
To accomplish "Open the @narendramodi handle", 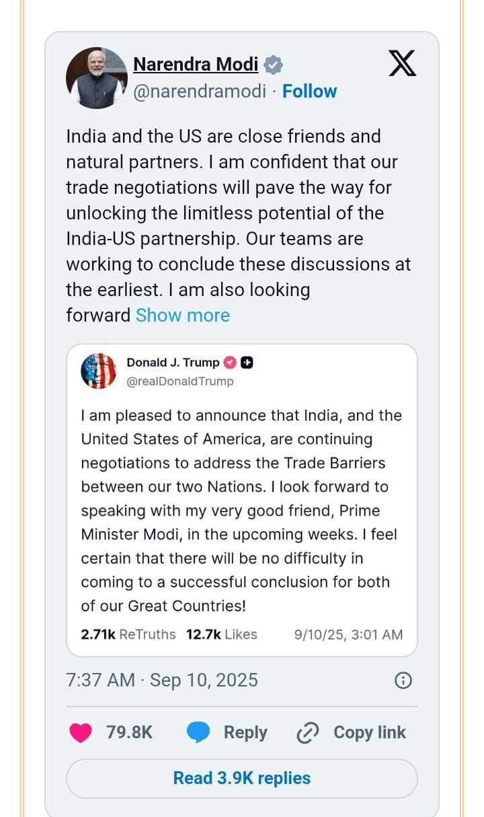I will pyautogui.click(x=200, y=91).
